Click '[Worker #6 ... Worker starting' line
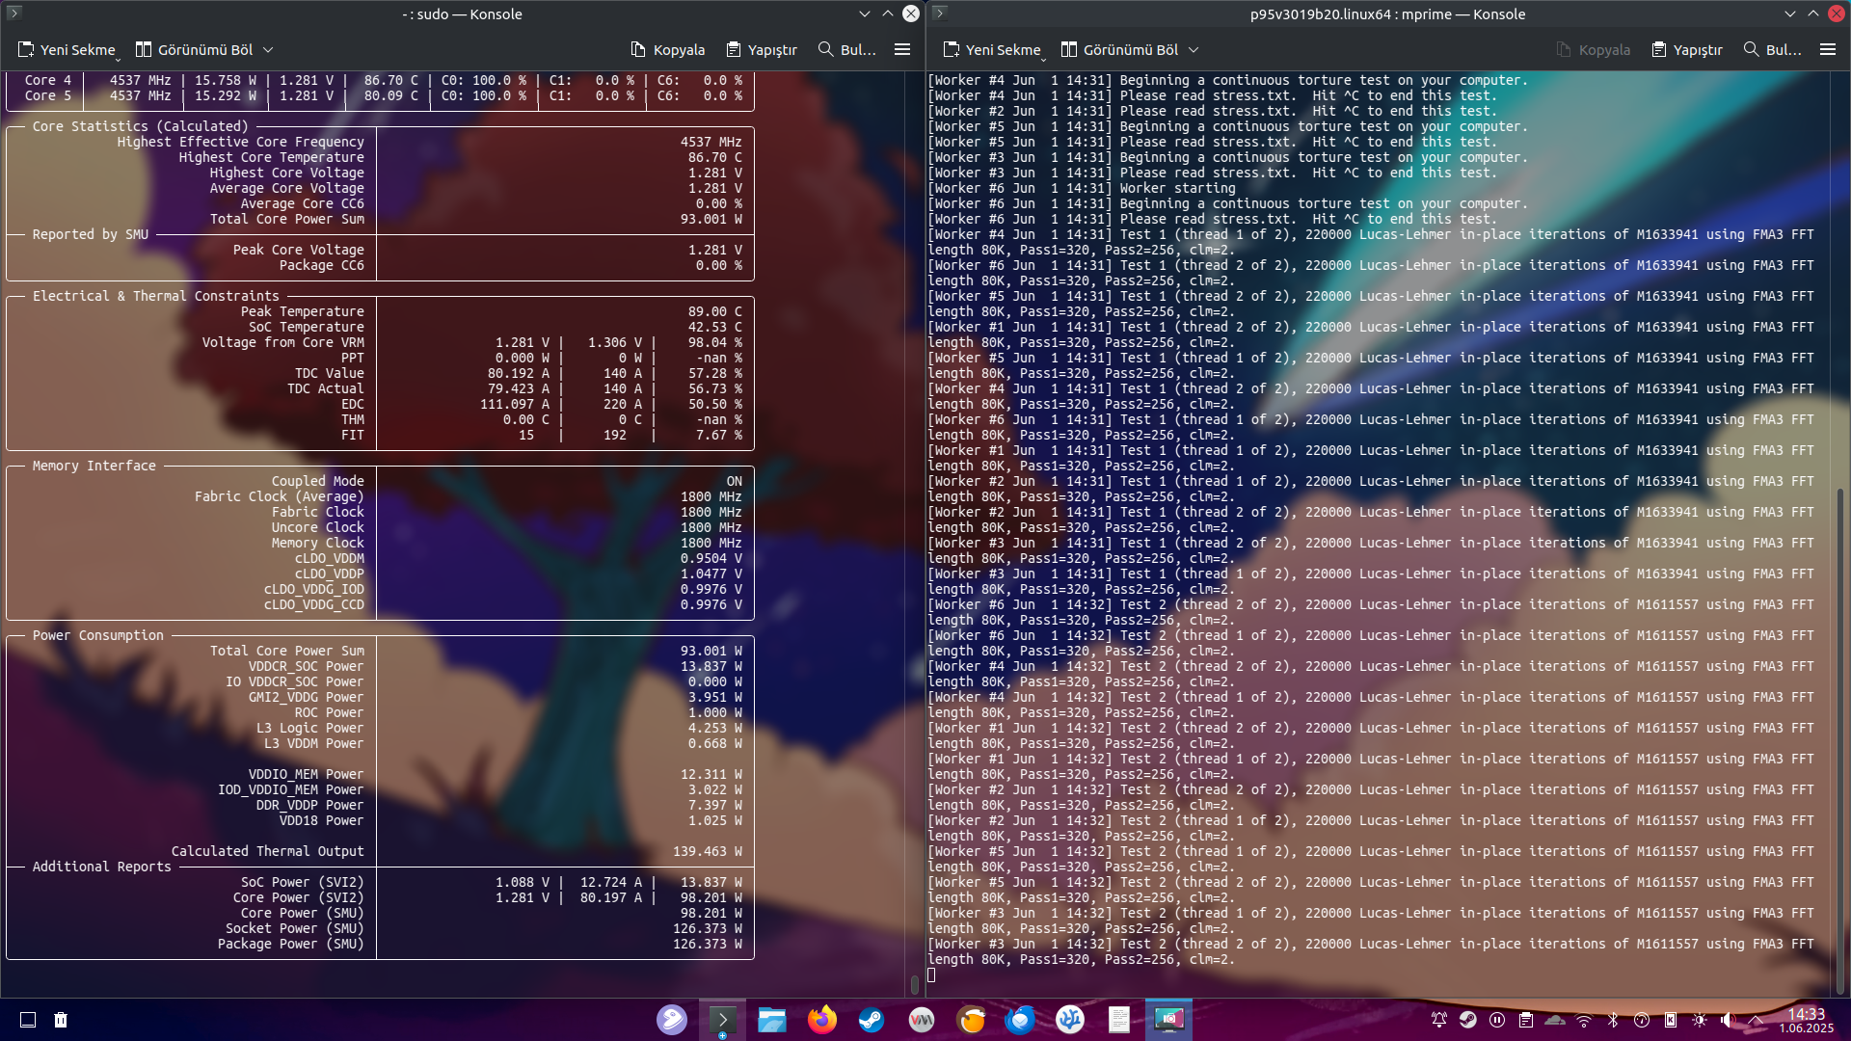This screenshot has height=1041, width=1851. (x=1082, y=188)
